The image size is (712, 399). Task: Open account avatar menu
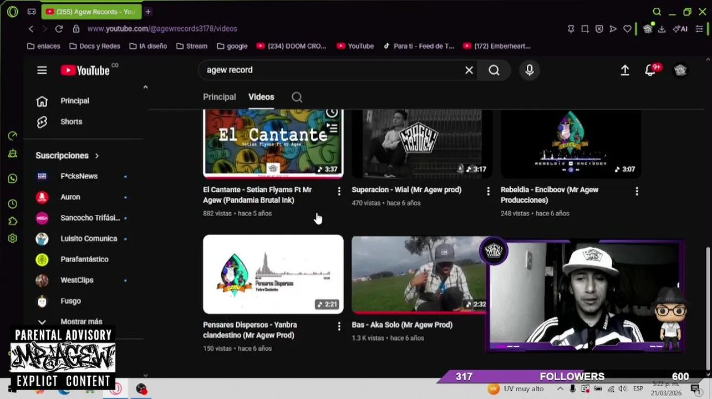pyautogui.click(x=680, y=70)
